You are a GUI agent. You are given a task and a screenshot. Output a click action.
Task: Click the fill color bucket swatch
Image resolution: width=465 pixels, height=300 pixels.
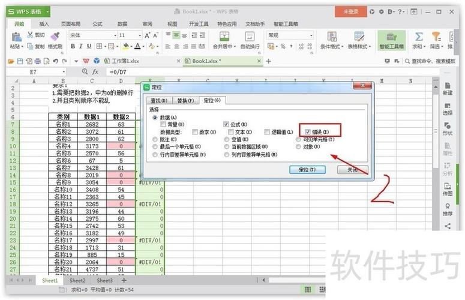tap(126, 46)
